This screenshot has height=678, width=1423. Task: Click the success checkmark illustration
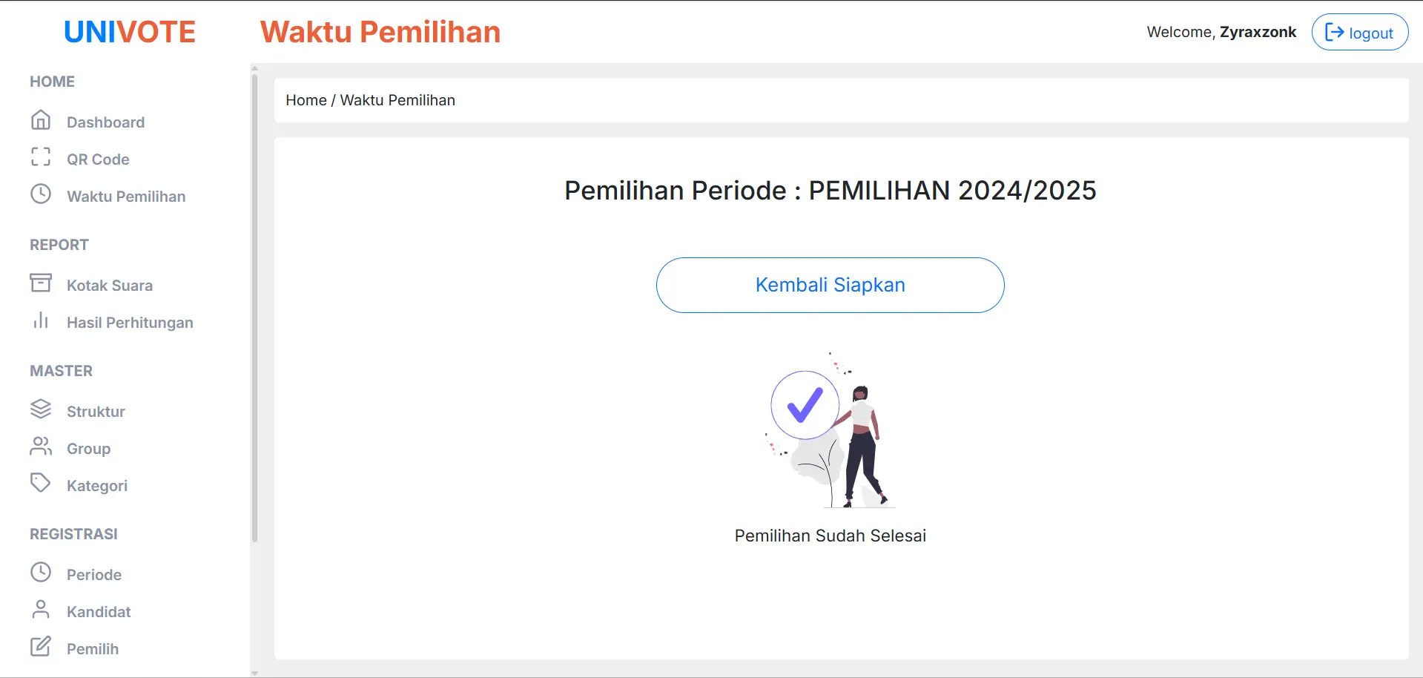click(x=804, y=405)
